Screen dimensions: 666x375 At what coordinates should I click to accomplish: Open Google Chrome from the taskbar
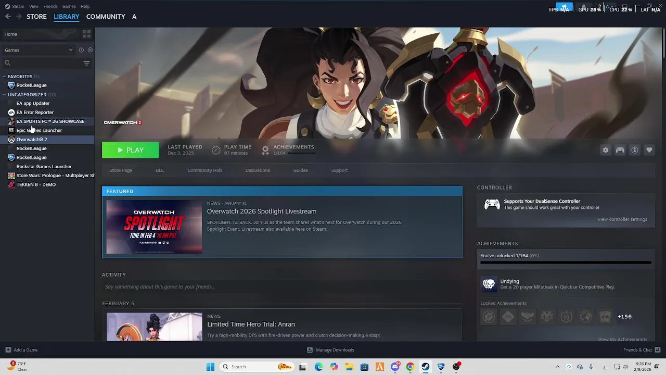click(x=410, y=367)
